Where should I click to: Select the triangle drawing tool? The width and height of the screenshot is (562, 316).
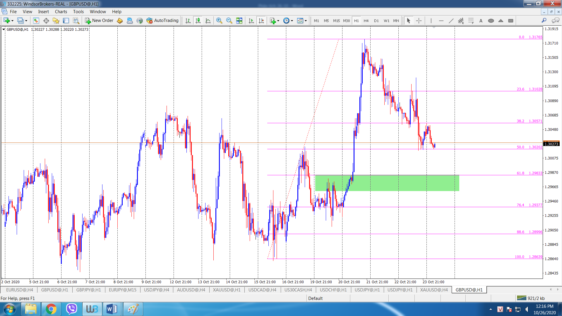pos(501,20)
